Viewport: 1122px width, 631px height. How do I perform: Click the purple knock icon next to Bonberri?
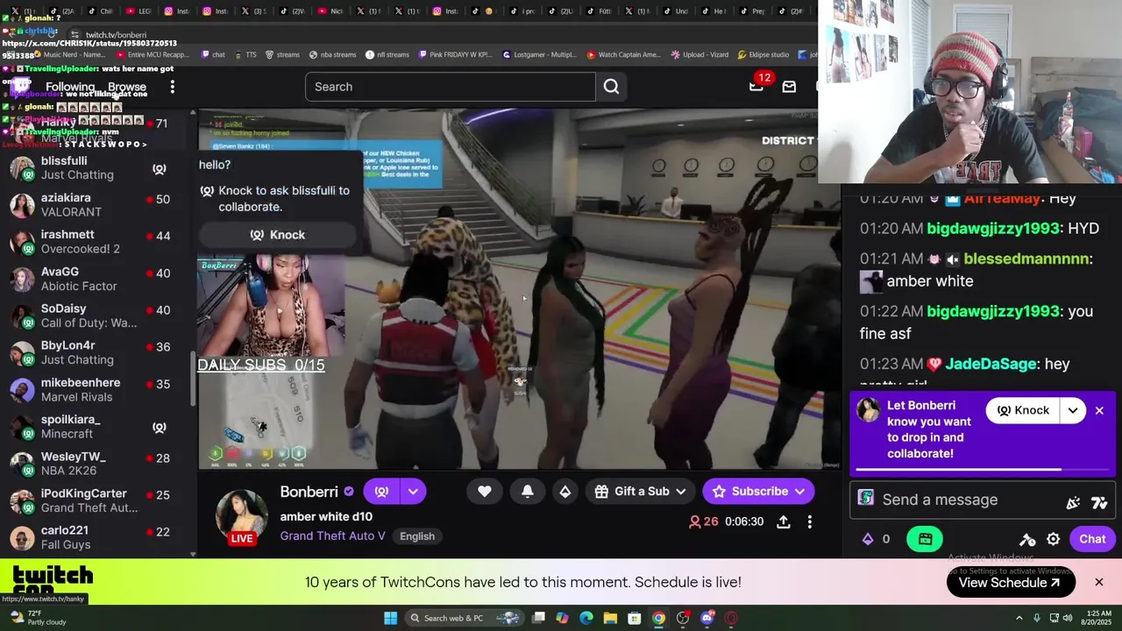[381, 492]
